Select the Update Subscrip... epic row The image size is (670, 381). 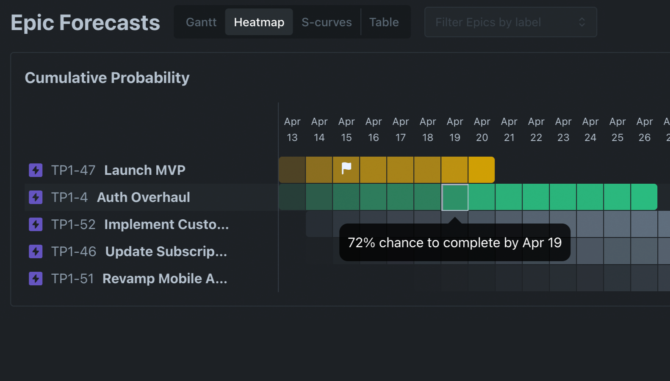coord(166,251)
